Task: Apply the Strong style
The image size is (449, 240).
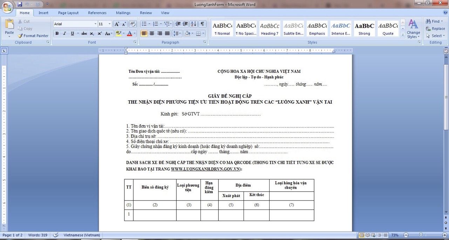Action: [x=364, y=29]
